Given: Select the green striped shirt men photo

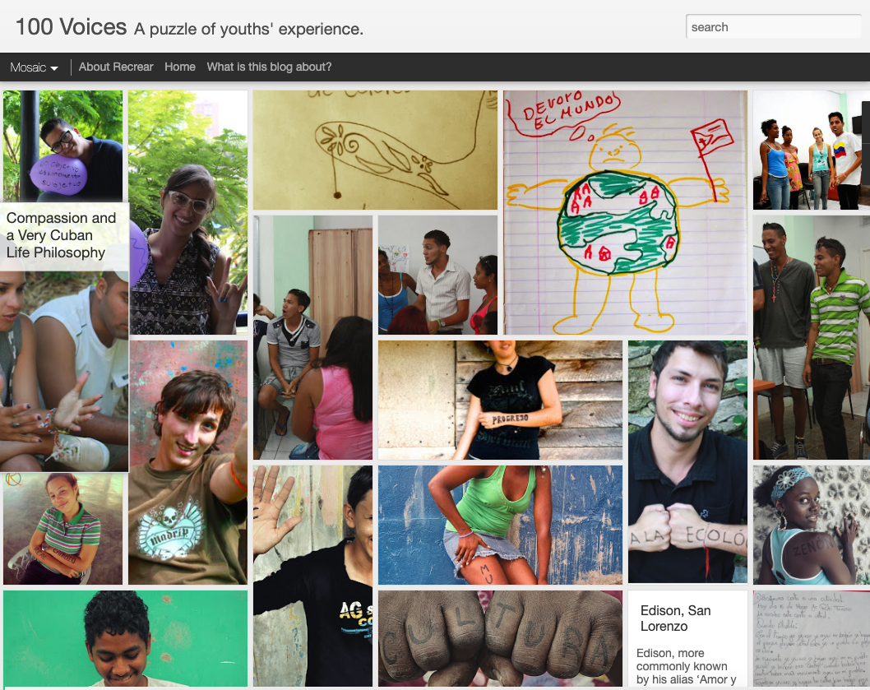Looking at the screenshot, I should [x=811, y=337].
